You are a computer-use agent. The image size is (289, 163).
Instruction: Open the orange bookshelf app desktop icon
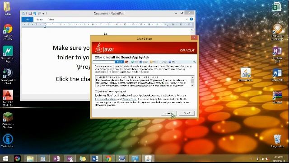click(277, 32)
